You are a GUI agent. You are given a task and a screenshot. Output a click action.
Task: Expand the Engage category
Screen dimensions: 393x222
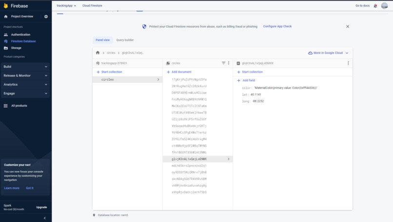[x=25, y=93]
